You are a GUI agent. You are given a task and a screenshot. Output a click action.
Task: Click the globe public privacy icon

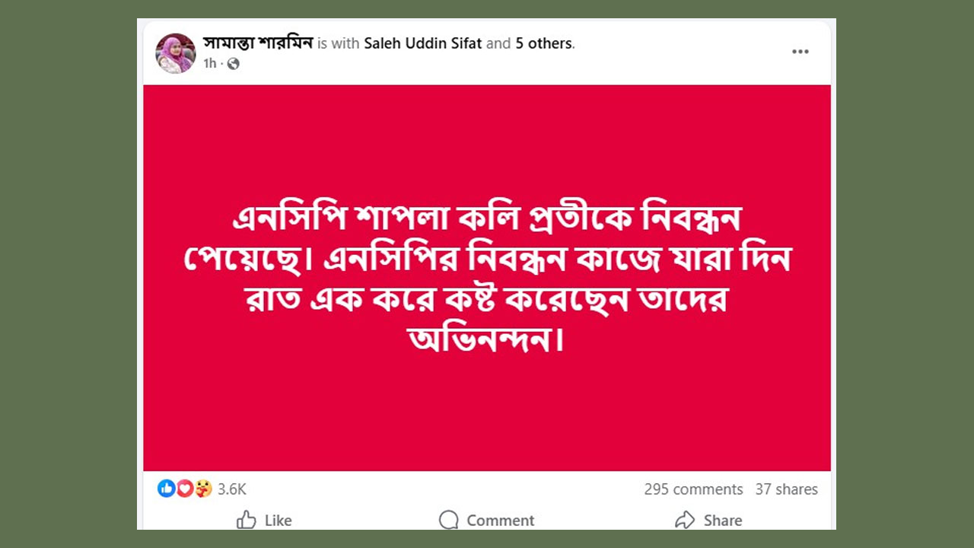point(233,64)
